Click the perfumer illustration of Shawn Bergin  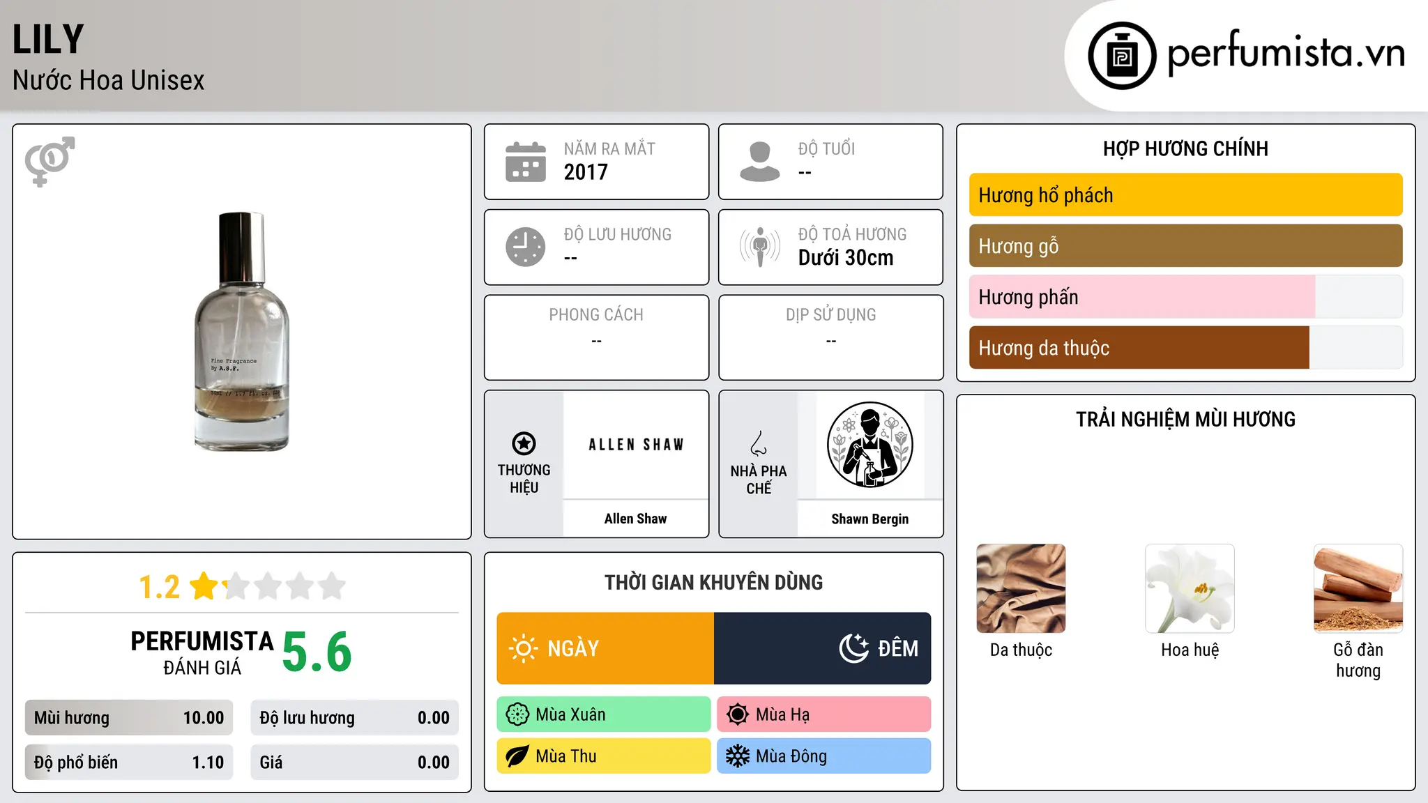pyautogui.click(x=869, y=445)
